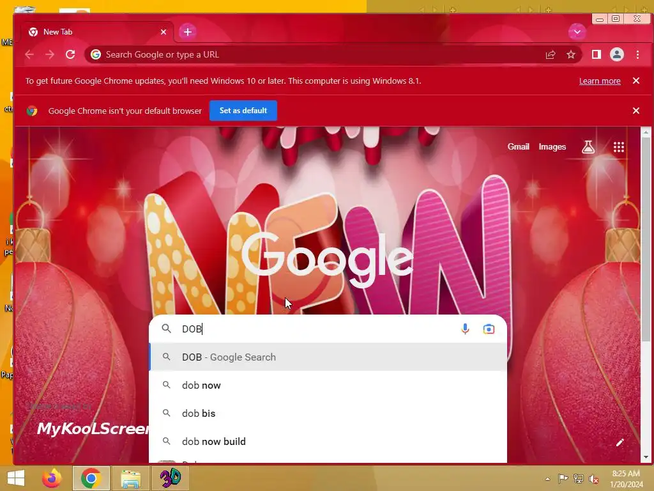Select the dob now suggestion
Screen dimensions: 654x491
click(328, 386)
